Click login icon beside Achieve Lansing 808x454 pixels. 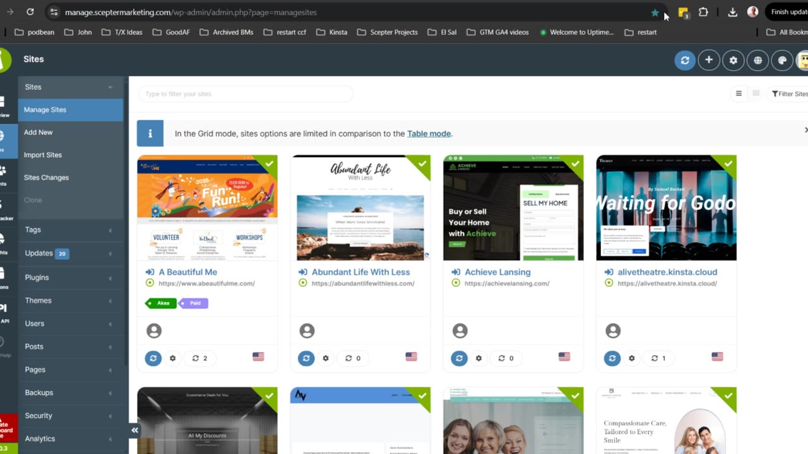point(456,272)
